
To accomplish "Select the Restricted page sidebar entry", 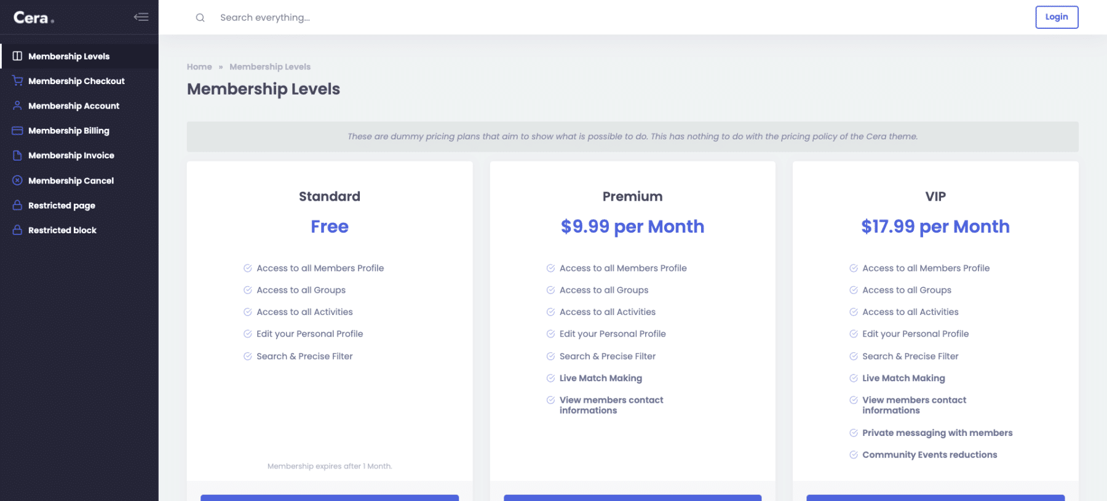I will 61,205.
